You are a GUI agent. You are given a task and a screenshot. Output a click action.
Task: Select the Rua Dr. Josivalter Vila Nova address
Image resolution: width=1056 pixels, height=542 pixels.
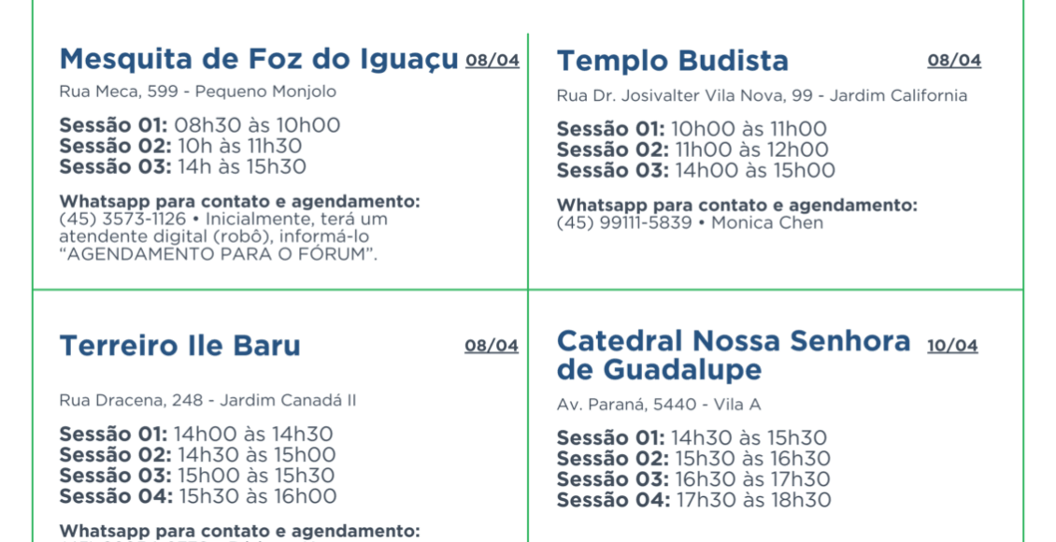point(762,95)
